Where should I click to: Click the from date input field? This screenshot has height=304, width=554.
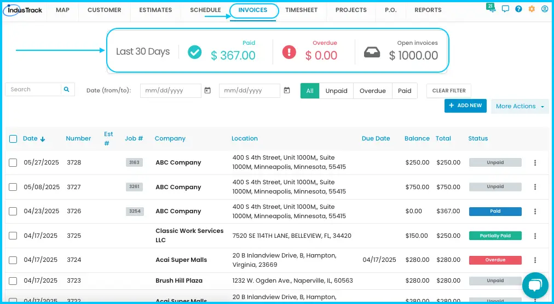click(x=171, y=91)
